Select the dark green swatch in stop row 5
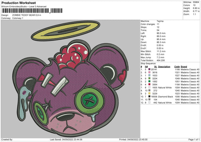The height and width of the screenshot is (142, 201). (149, 81)
